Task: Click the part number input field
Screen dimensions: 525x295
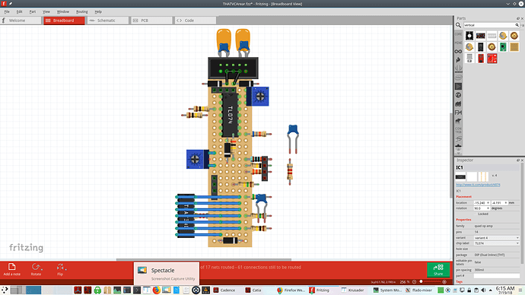Action: point(497,276)
